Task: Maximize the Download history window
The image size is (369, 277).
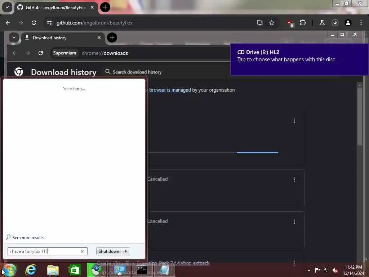Action: click(342, 35)
